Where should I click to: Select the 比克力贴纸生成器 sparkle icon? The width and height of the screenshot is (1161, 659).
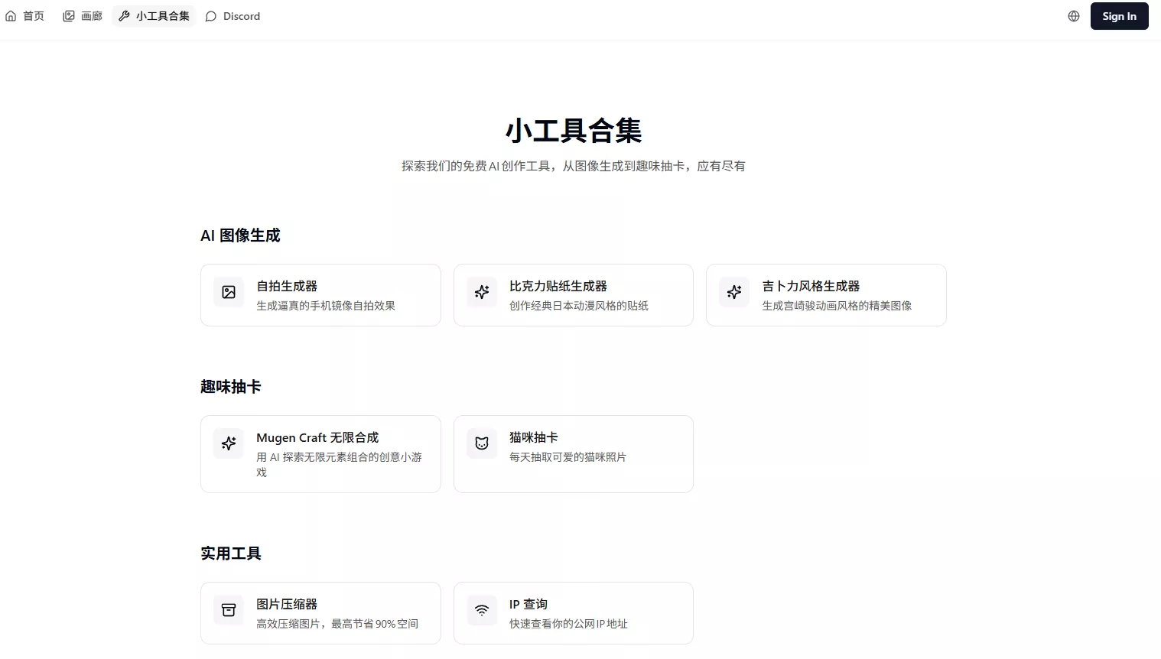[481, 292]
